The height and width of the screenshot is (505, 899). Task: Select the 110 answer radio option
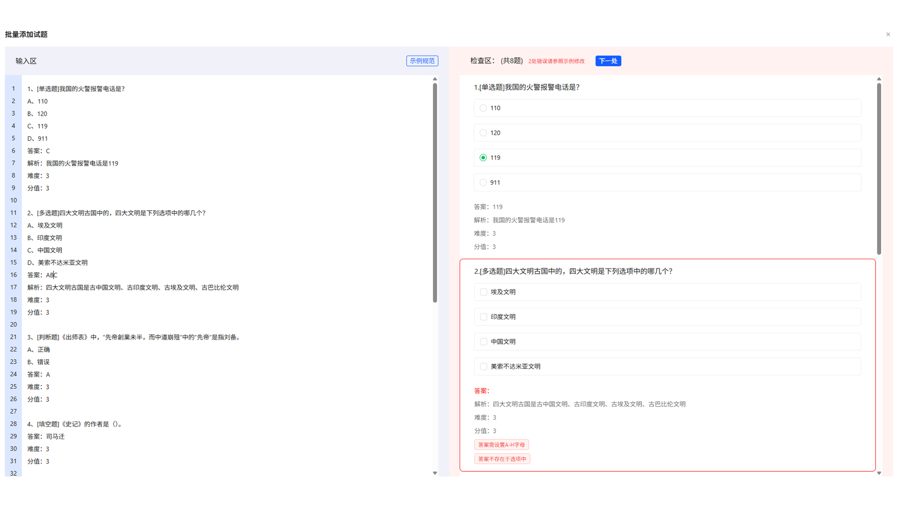(483, 108)
